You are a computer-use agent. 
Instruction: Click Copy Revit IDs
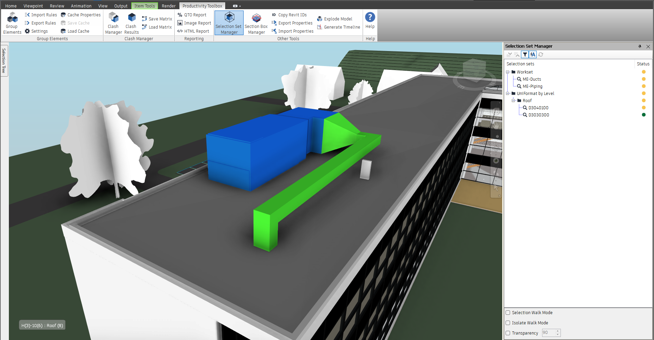pyautogui.click(x=289, y=15)
